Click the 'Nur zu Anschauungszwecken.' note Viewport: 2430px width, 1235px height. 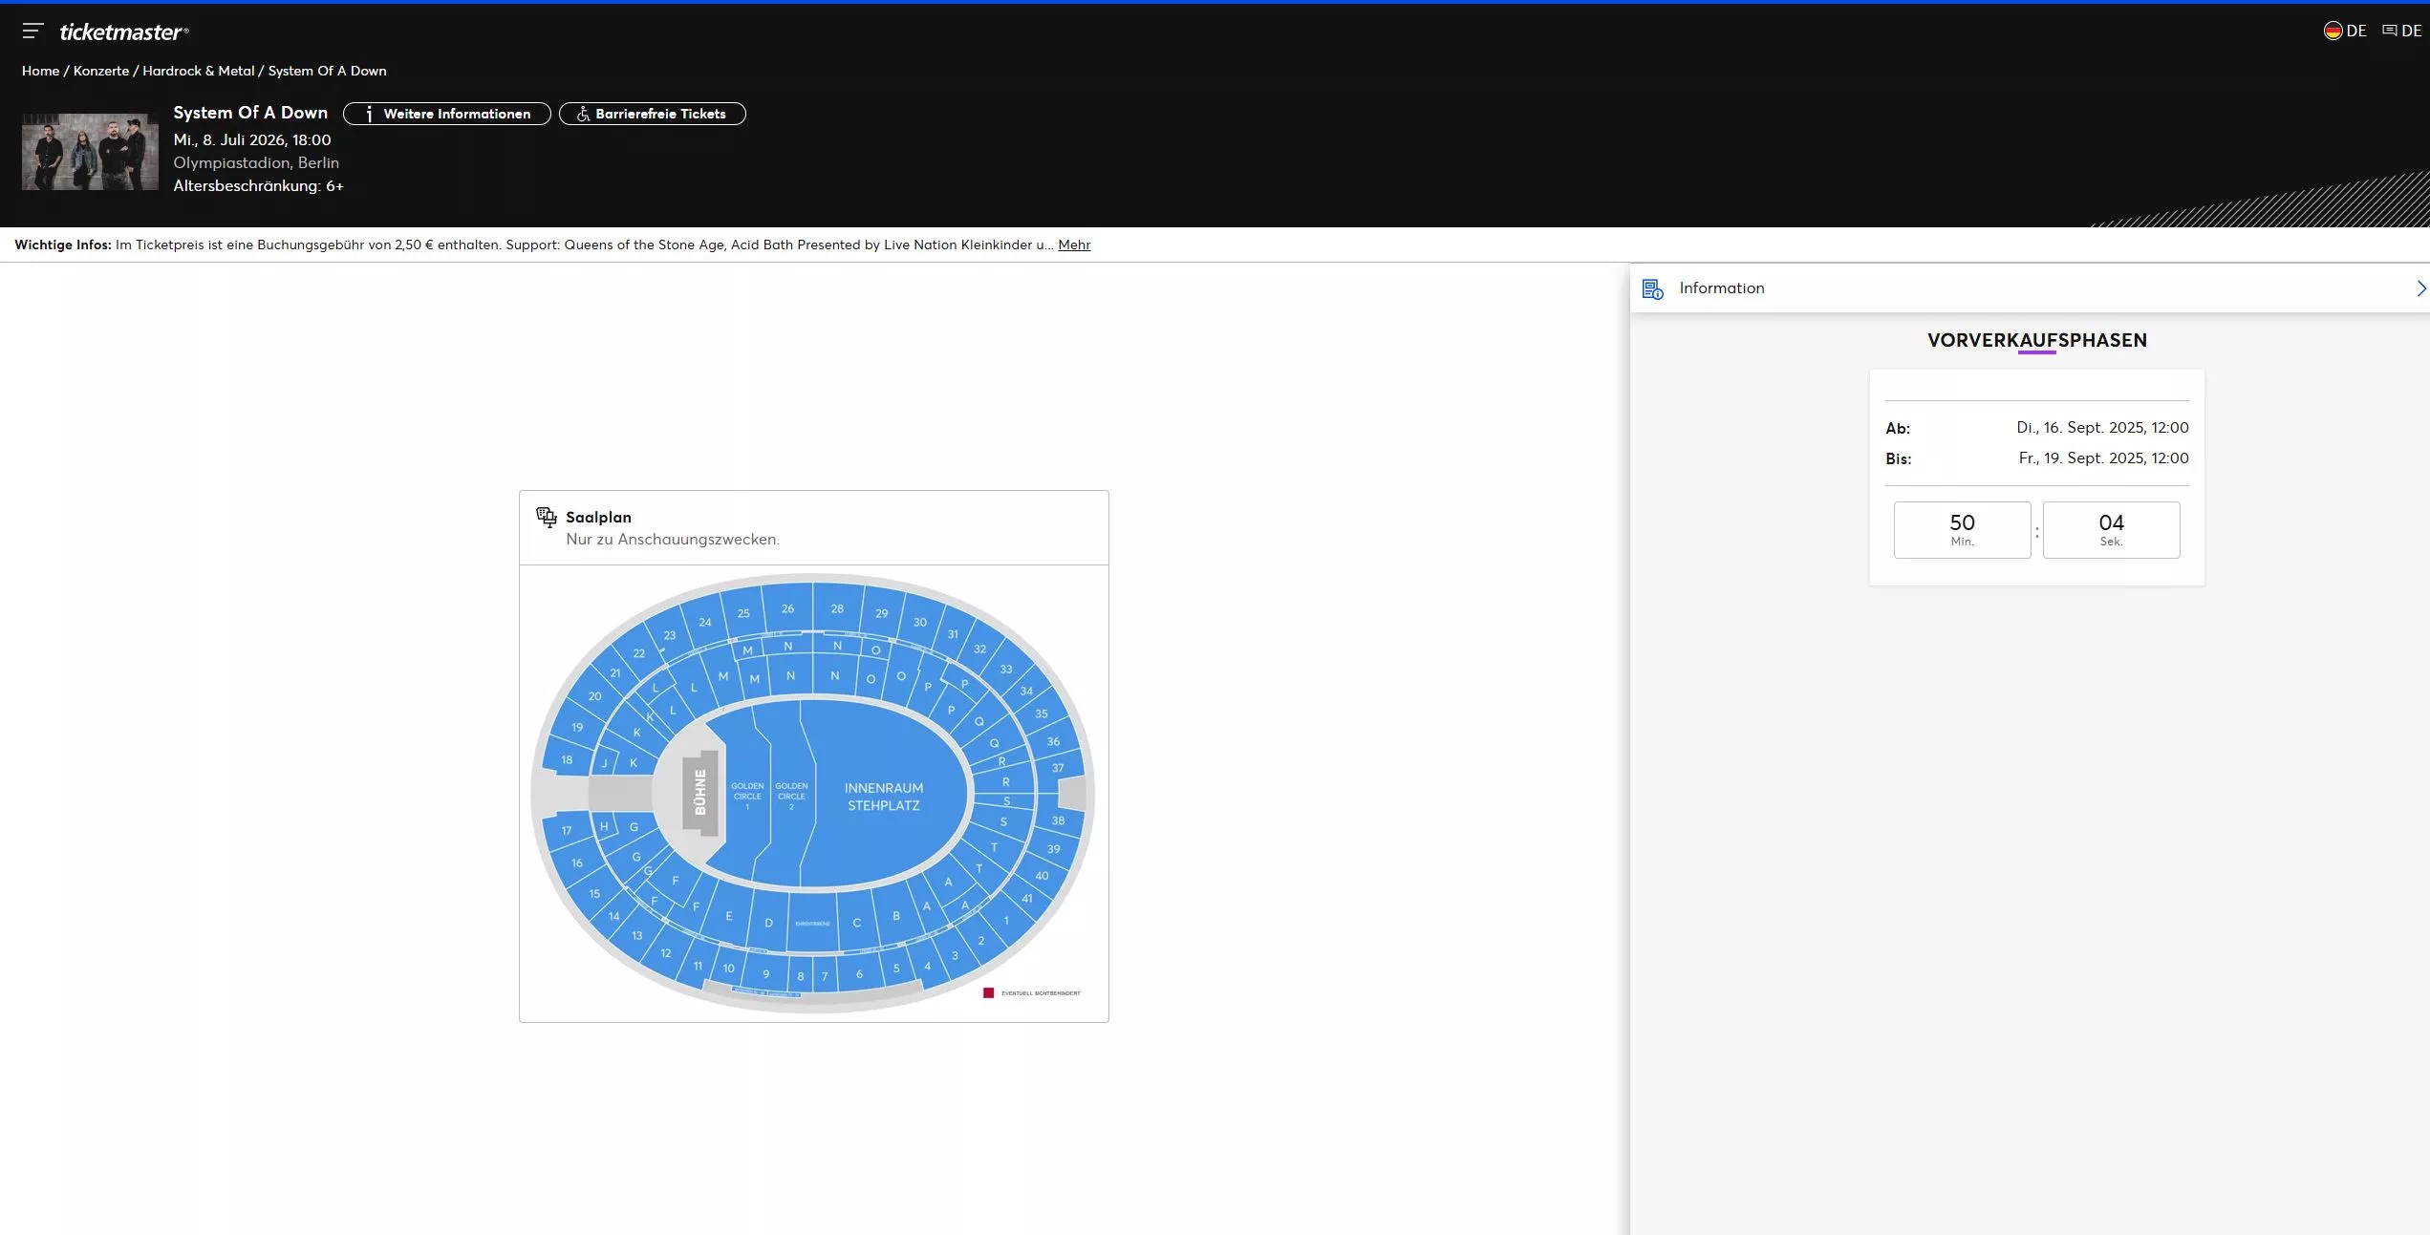[x=673, y=540]
